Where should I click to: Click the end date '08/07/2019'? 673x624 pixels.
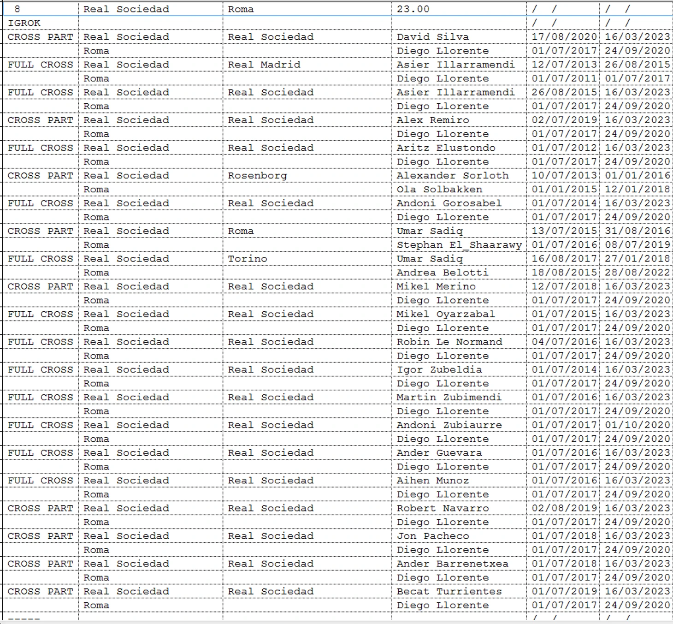638,244
